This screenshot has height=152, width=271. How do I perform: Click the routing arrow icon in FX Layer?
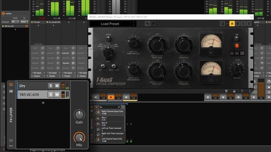click(11, 146)
